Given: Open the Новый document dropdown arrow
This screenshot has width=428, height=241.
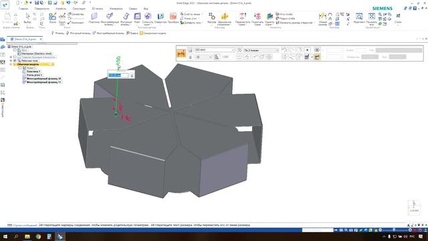Looking at the screenshot, I should [x=21, y=3].
